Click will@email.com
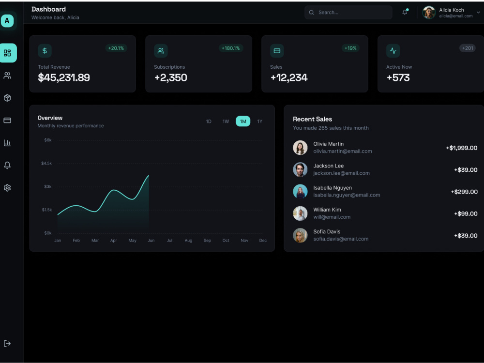The height and width of the screenshot is (363, 484). [332, 217]
